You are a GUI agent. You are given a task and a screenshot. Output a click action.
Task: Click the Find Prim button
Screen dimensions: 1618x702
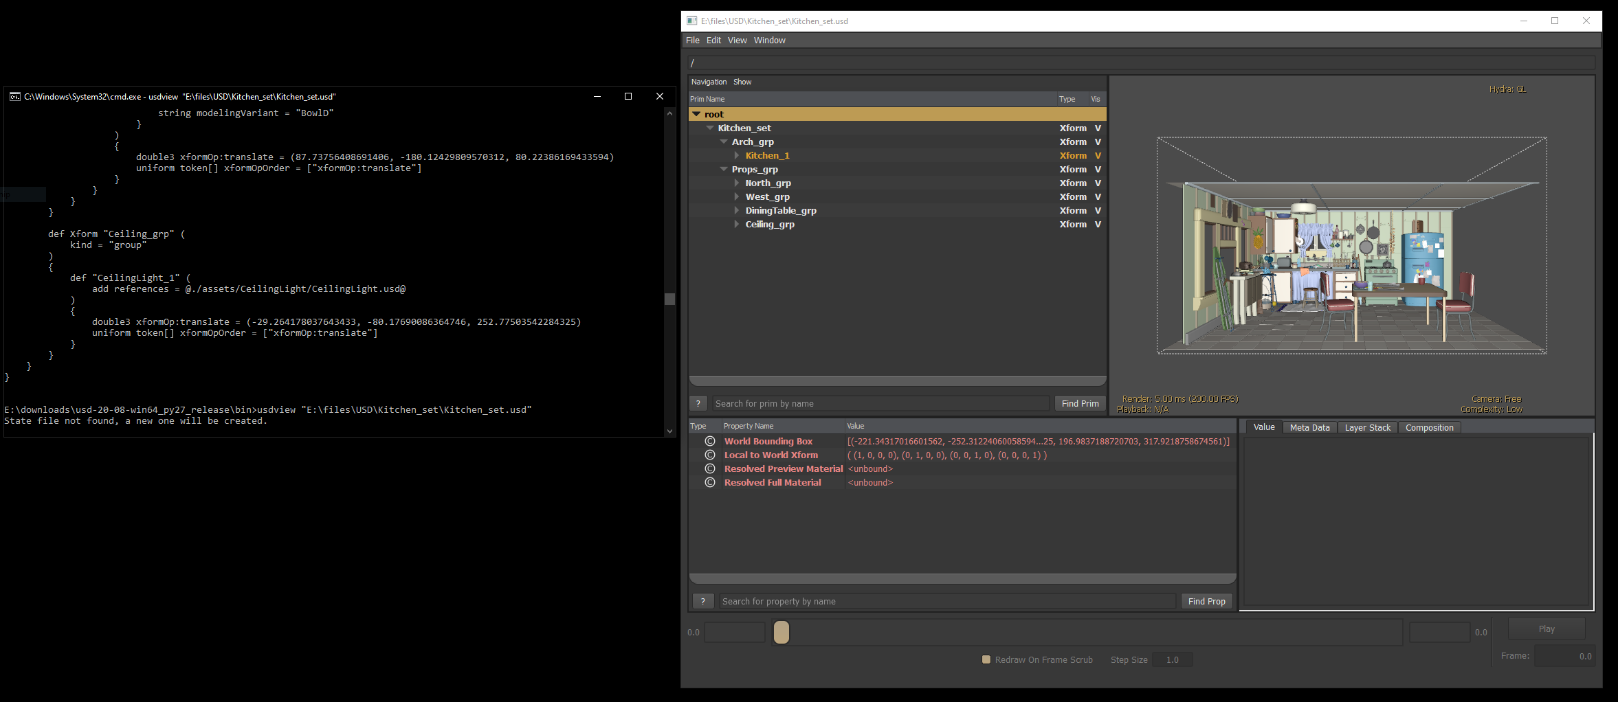[1079, 403]
